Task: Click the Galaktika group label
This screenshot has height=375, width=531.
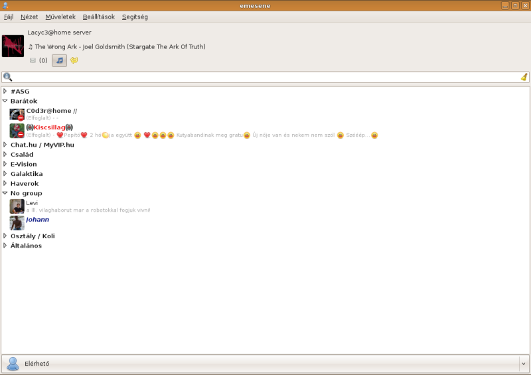Action: [27, 174]
